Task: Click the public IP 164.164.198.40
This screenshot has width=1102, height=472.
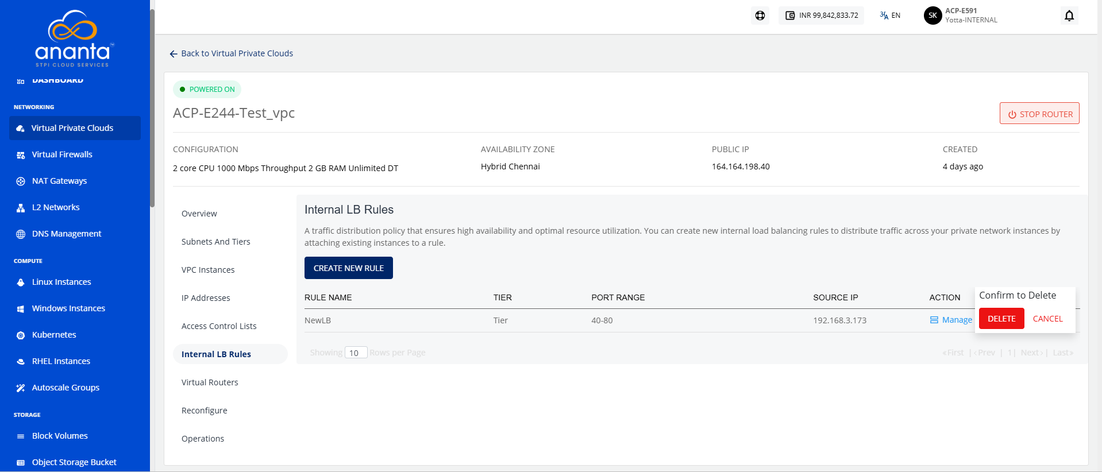Action: pyautogui.click(x=741, y=167)
